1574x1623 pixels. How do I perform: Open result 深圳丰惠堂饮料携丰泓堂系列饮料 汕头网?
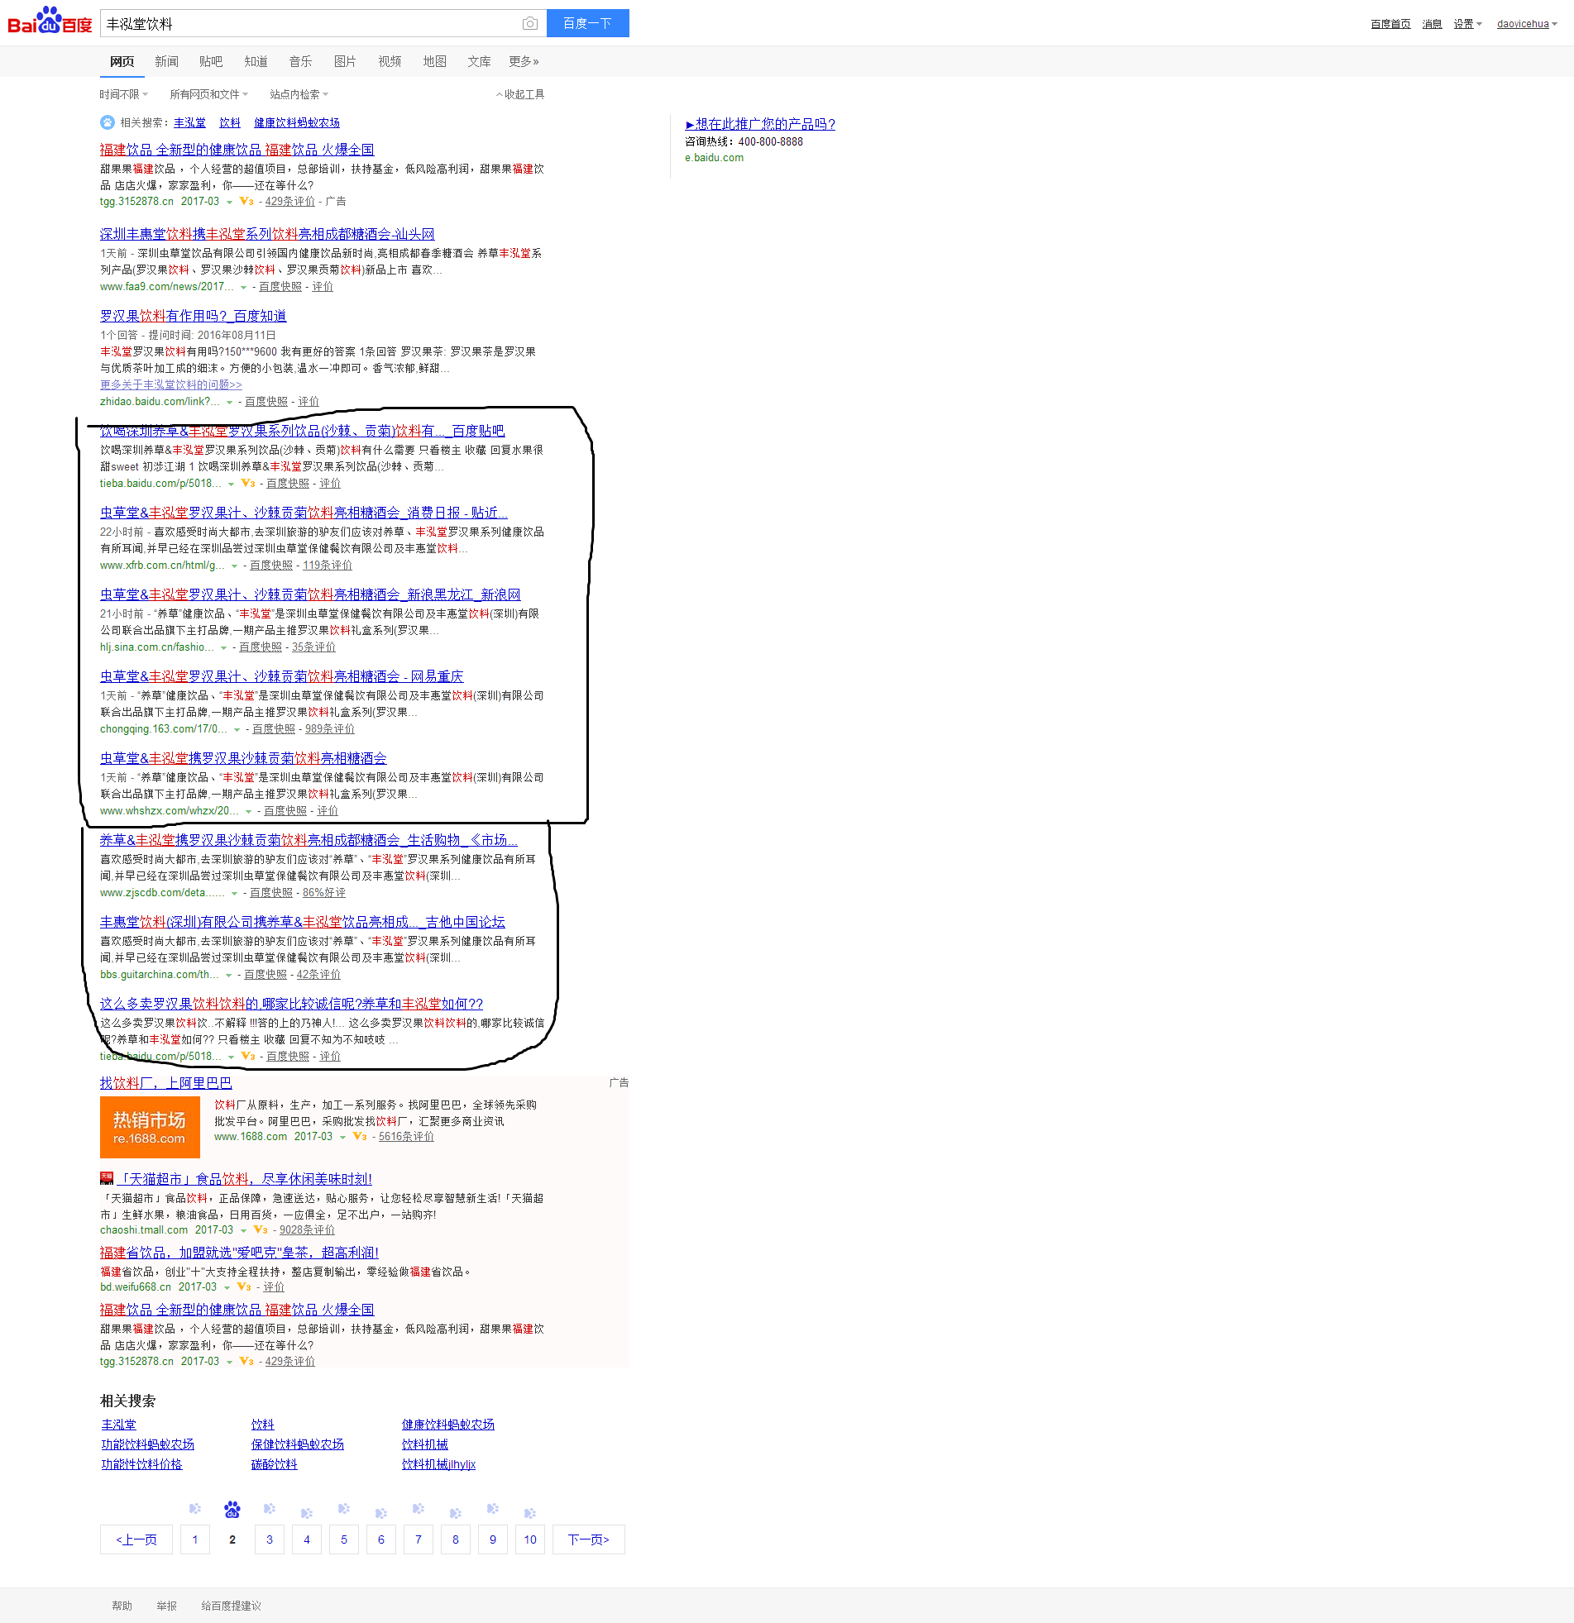point(268,234)
